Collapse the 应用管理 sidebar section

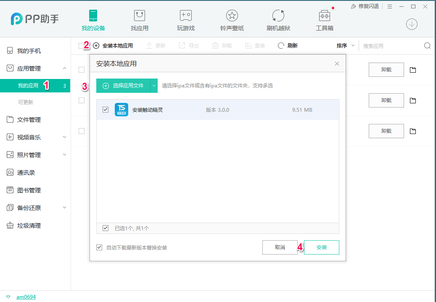pos(65,68)
